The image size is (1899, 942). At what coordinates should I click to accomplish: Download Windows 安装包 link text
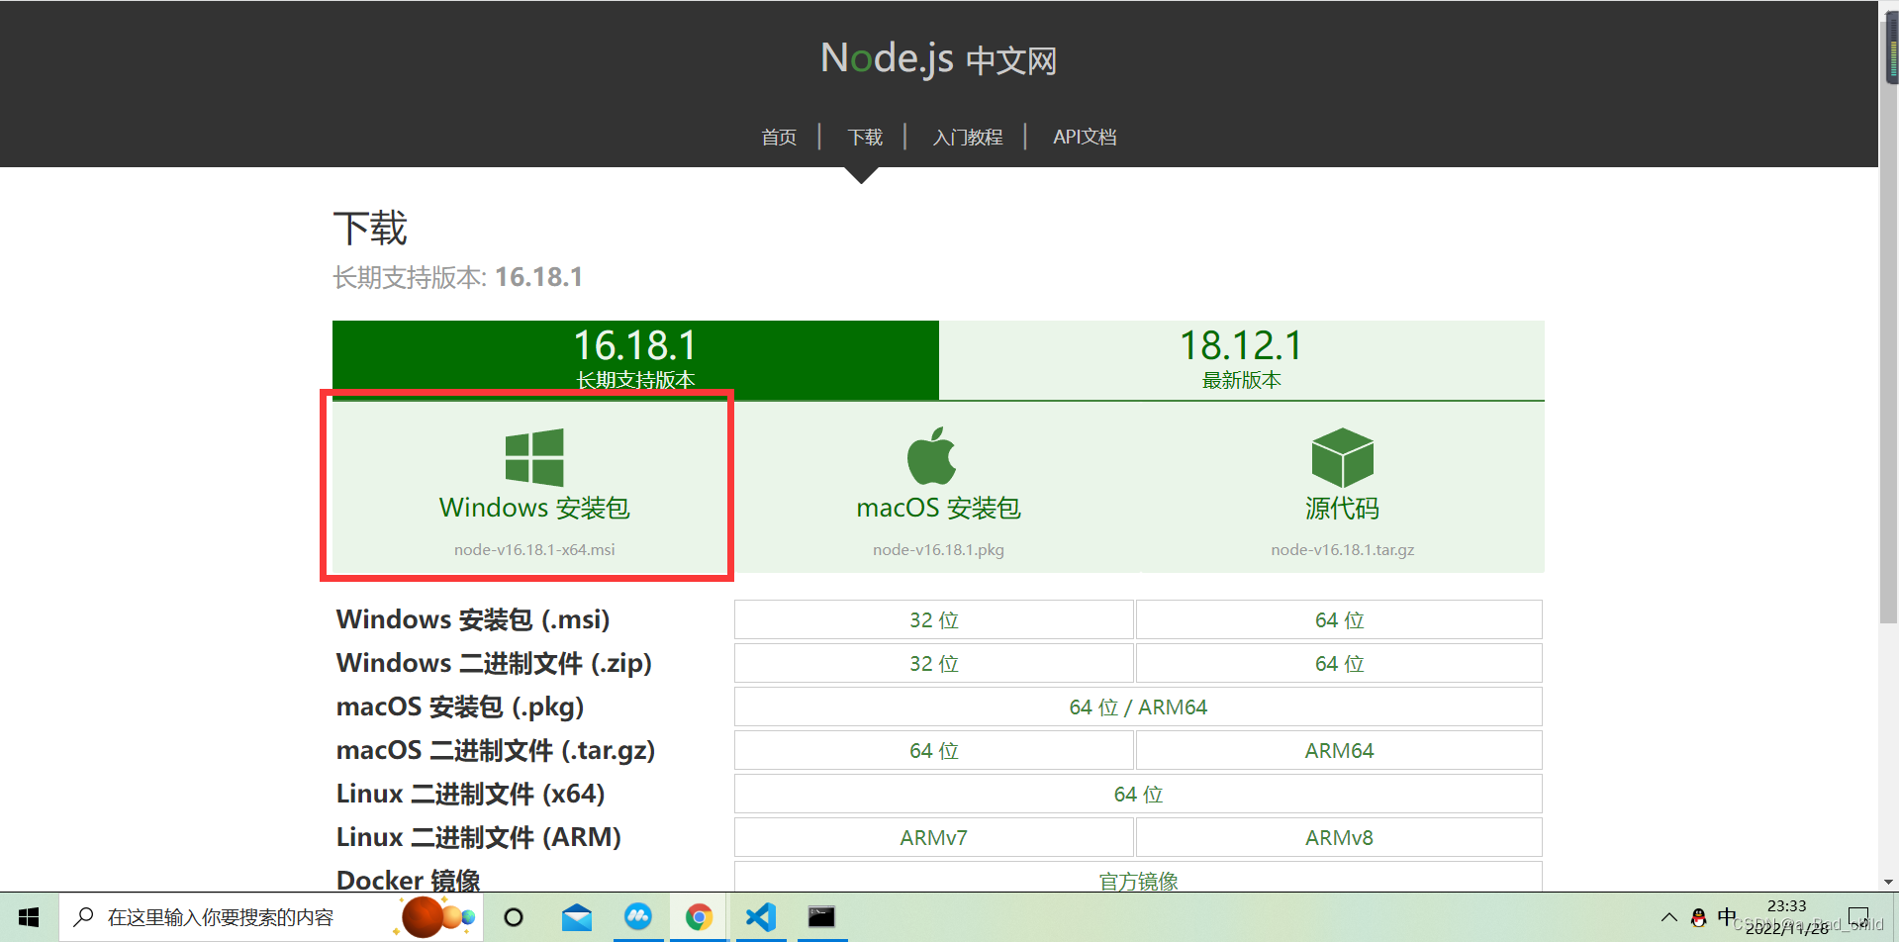(534, 508)
